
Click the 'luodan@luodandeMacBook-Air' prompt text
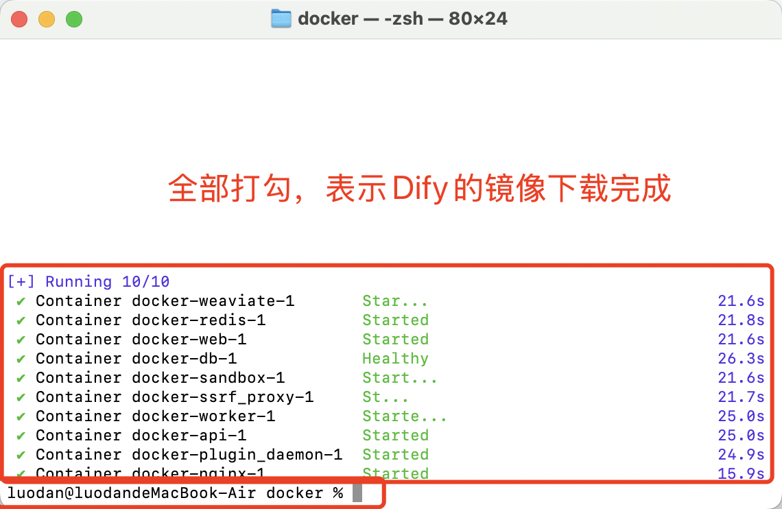coord(132,493)
